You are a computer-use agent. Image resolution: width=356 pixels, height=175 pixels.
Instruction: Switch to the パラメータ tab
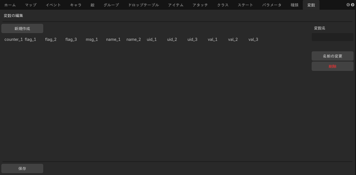[272, 5]
